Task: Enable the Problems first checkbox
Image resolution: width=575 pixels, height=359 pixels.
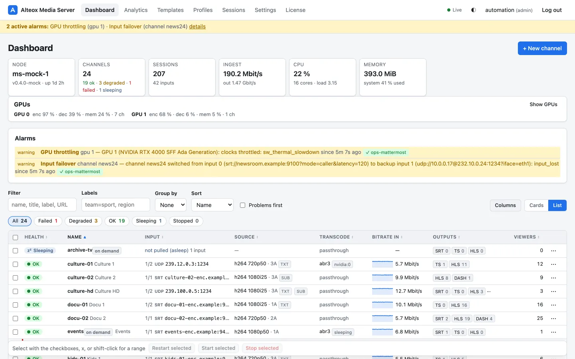Action: 242,205
